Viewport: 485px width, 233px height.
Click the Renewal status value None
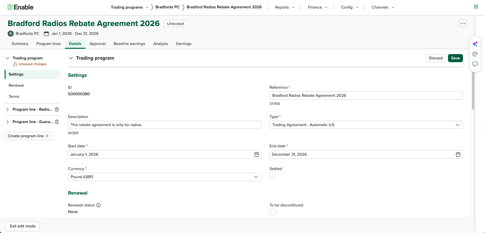[73, 212]
